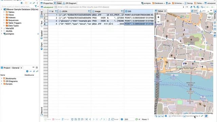217x122 pixels.
Task: Zoom out of the map with the minus button
Action: coord(158,22)
